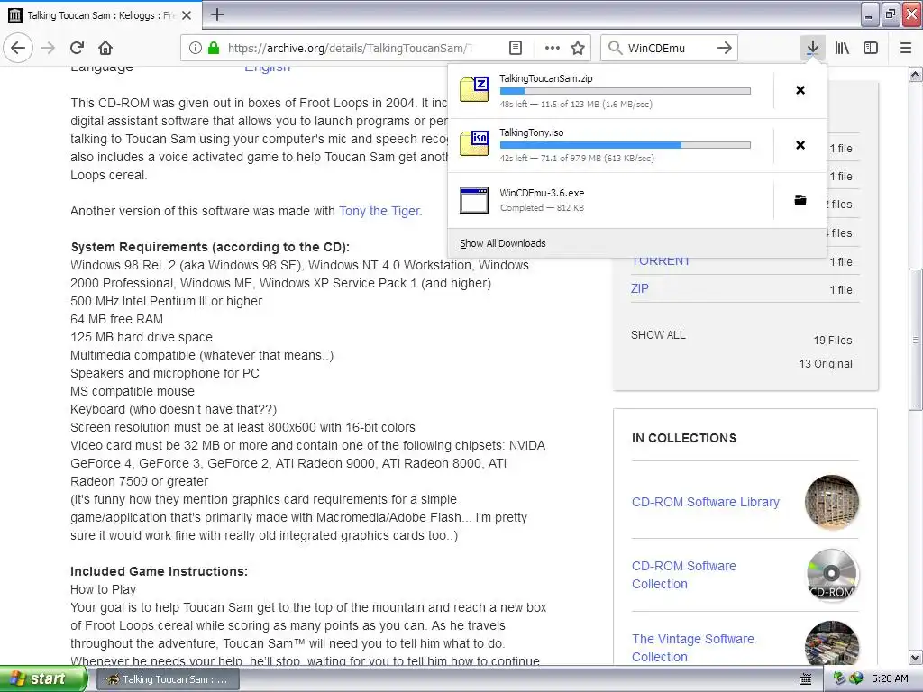Viewport: 923px width, 692px height.
Task: Show site information icon in address bar
Action: point(196,49)
